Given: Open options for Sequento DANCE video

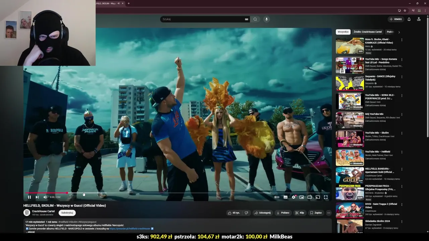Looking at the screenshot, I should click(402, 77).
